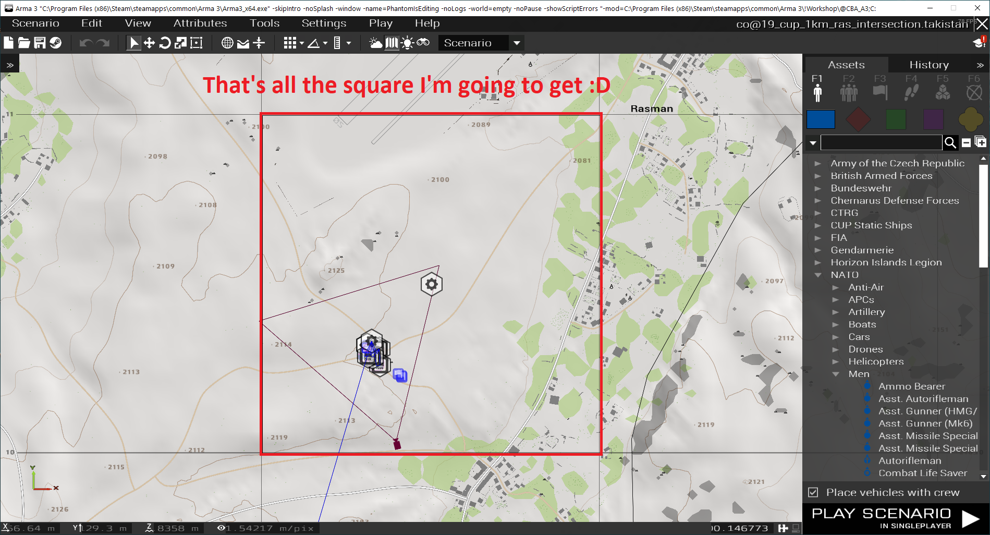Toggle vertical mode with the arrows icon
The width and height of the screenshot is (990, 535).
click(x=259, y=43)
